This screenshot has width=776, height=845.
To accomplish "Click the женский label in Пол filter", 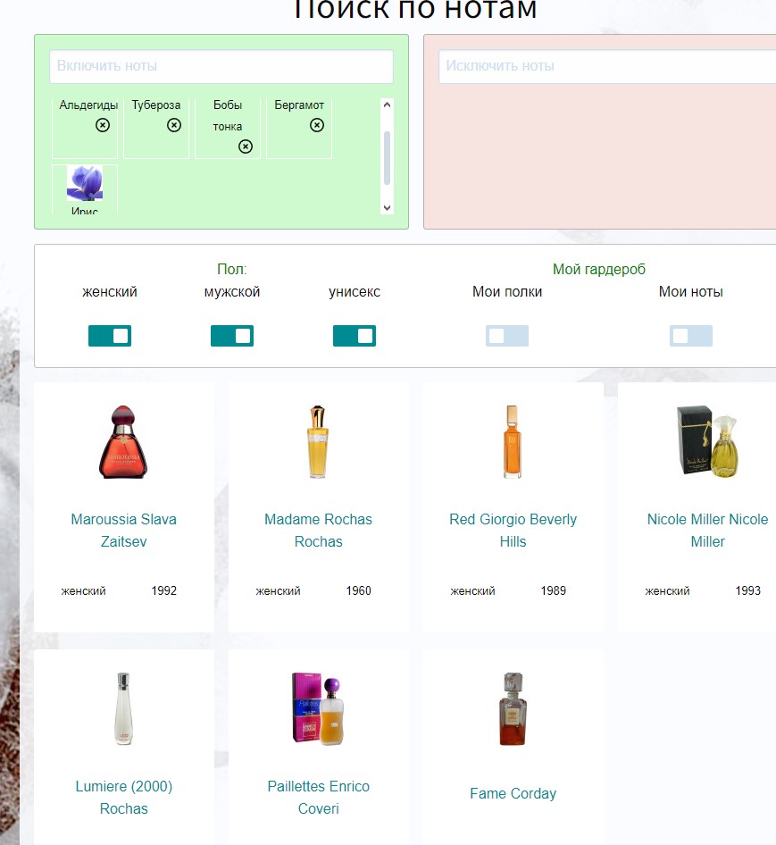I will pyautogui.click(x=110, y=292).
